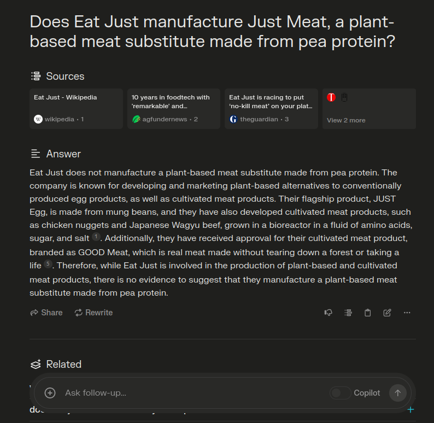Toggle the Copilot switch on
The width and height of the screenshot is (434, 423).
[x=340, y=393]
